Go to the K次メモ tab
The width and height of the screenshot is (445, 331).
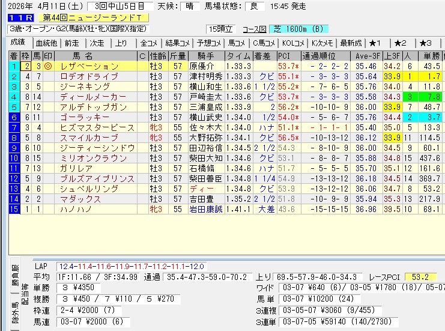tap(323, 43)
